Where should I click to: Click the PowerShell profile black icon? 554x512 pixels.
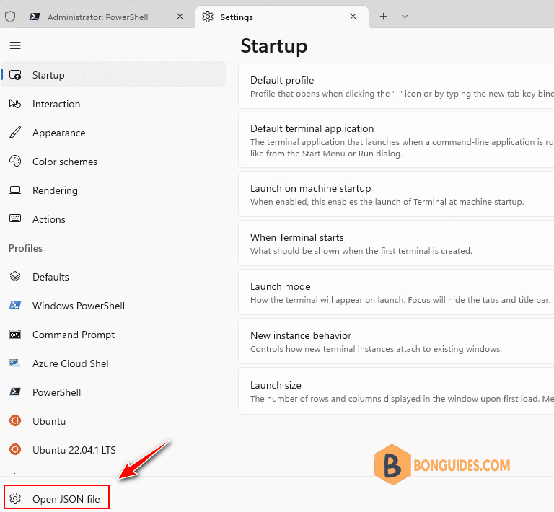coord(15,392)
